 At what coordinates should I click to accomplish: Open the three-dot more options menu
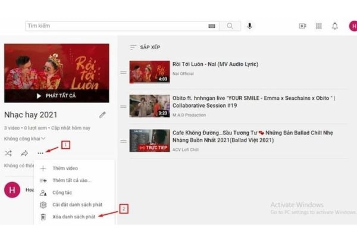[40, 154]
